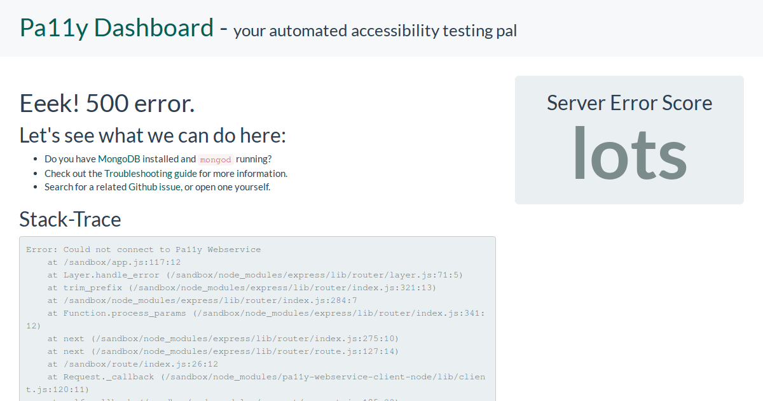Open the Troubleshooting guide link
763x401 pixels.
(151, 173)
